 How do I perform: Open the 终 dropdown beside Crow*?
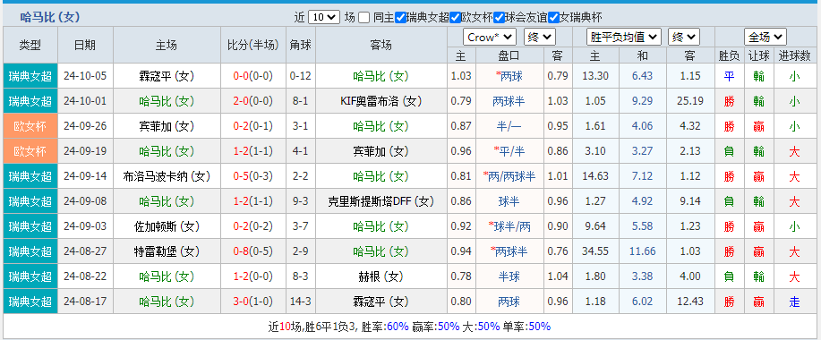(540, 38)
